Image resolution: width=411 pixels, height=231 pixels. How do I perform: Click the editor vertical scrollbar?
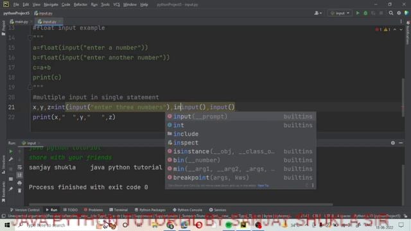[403, 98]
